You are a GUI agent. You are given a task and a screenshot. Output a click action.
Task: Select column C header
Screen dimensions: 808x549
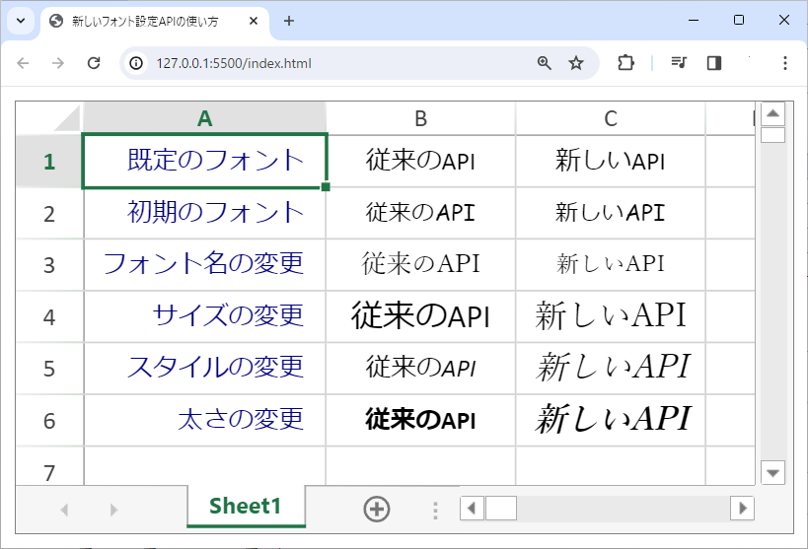610,118
